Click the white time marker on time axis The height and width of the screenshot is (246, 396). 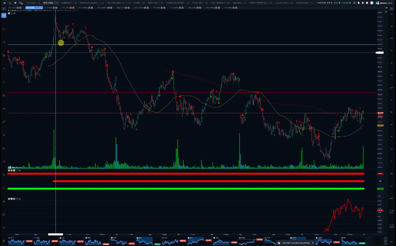55,234
